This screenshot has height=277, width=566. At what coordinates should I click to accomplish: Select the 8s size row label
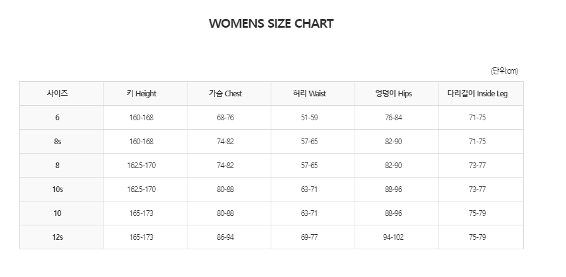click(57, 142)
